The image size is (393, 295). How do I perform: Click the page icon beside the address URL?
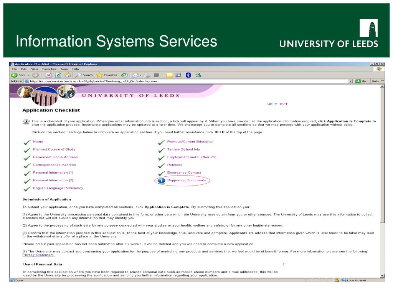[26, 81]
